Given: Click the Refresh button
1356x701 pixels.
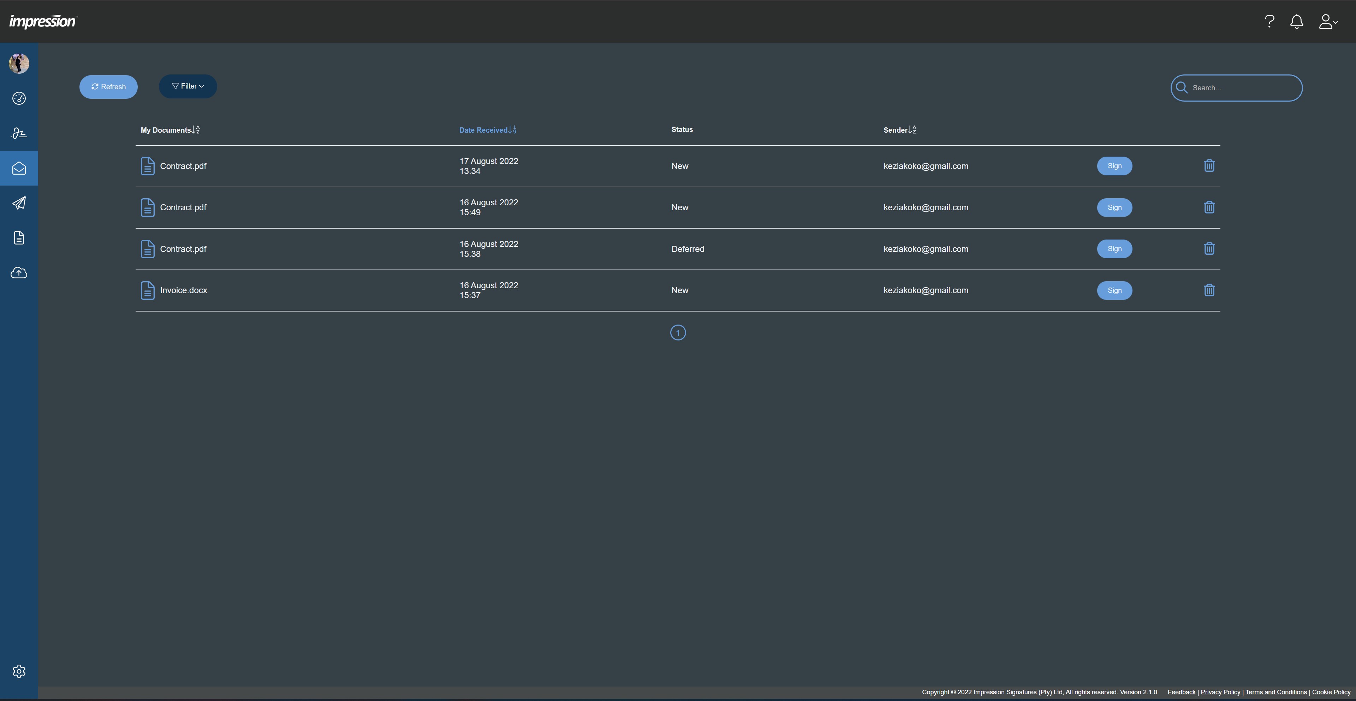Looking at the screenshot, I should click(x=108, y=87).
